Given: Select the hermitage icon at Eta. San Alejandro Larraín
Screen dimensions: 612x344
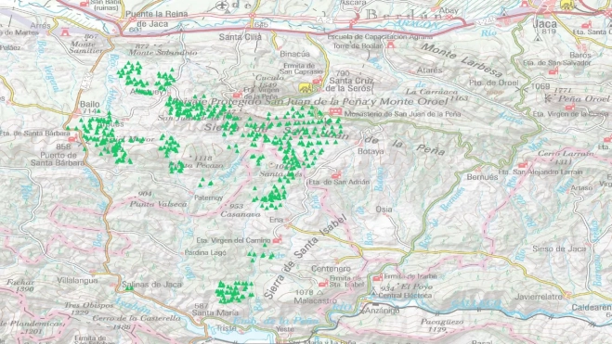Looking at the screenshot, I should point(524,164).
